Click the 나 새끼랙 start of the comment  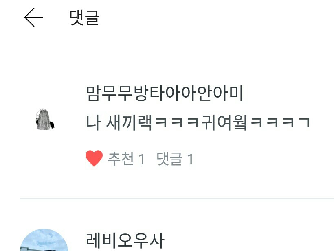(119, 122)
